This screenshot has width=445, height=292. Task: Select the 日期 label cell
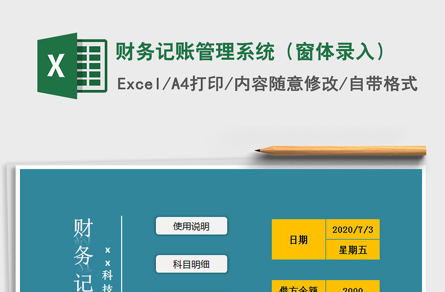[x=299, y=240]
